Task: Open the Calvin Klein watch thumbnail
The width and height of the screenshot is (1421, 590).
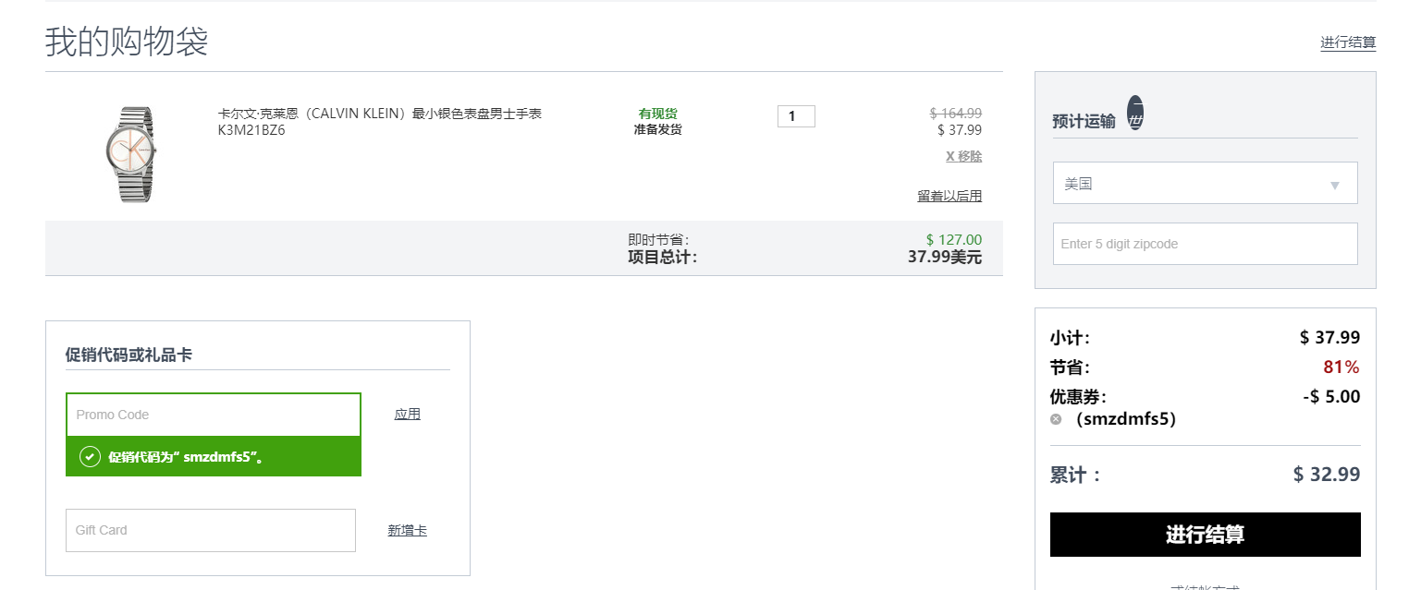Action: [x=132, y=154]
